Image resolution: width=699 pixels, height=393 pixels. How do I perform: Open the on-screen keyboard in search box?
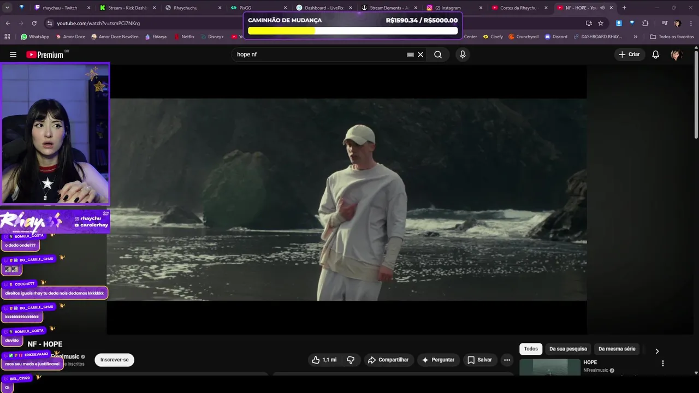pyautogui.click(x=410, y=55)
